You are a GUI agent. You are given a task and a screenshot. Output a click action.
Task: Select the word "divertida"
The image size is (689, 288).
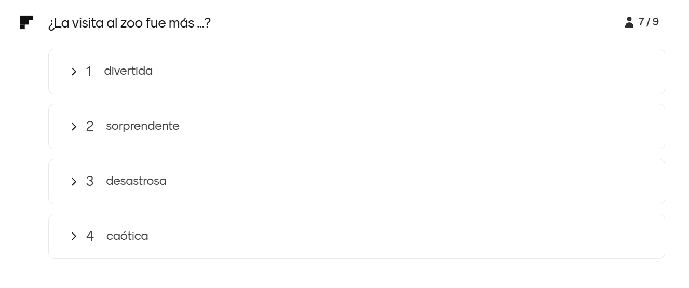click(128, 71)
